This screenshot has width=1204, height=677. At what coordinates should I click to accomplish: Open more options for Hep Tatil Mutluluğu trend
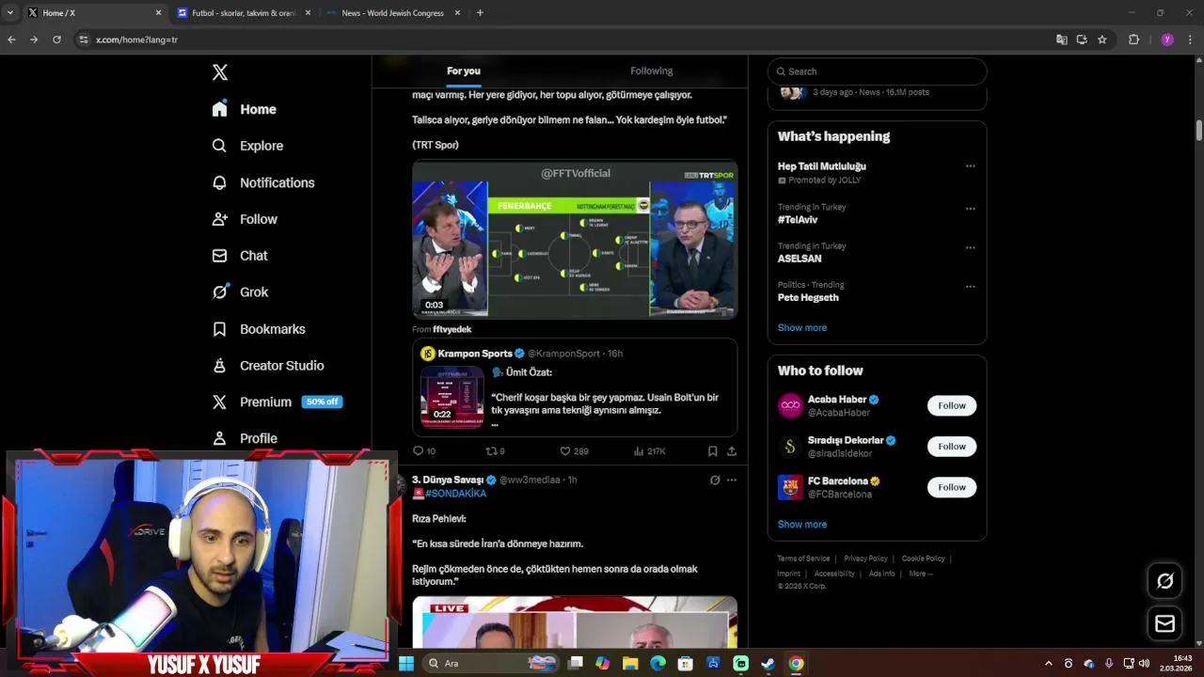970,166
